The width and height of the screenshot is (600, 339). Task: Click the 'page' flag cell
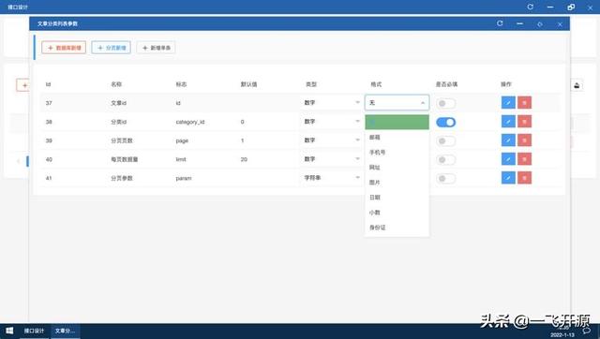(182, 140)
